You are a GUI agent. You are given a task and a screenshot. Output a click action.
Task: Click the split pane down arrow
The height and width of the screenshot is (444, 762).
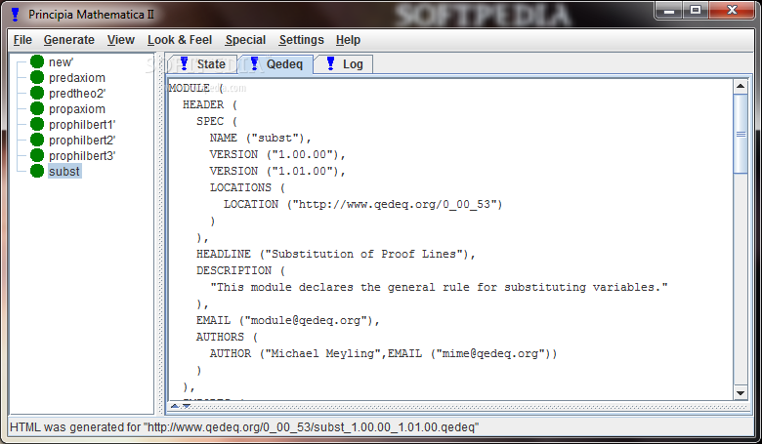point(187,406)
